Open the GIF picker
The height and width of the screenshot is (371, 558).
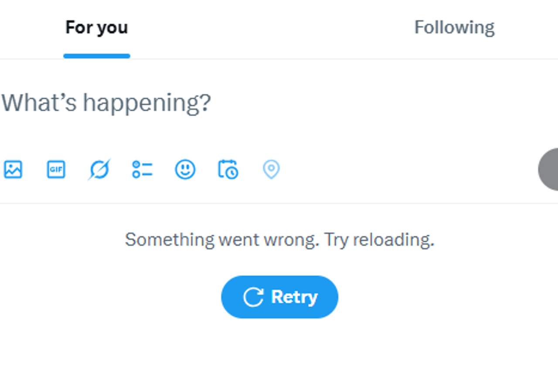(56, 169)
